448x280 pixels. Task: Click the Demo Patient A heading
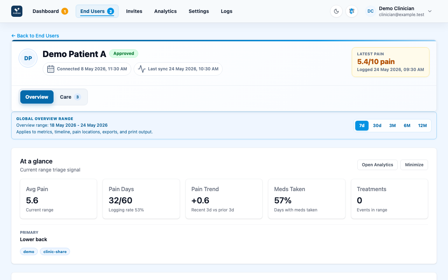[x=74, y=54]
